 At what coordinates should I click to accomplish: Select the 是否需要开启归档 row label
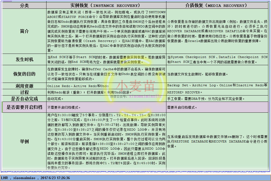24,107
